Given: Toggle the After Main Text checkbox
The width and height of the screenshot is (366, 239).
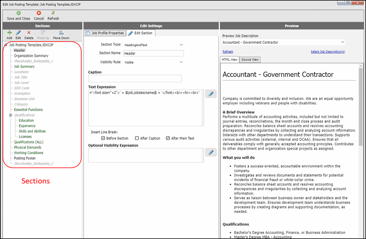Looking at the screenshot, I should (168, 138).
